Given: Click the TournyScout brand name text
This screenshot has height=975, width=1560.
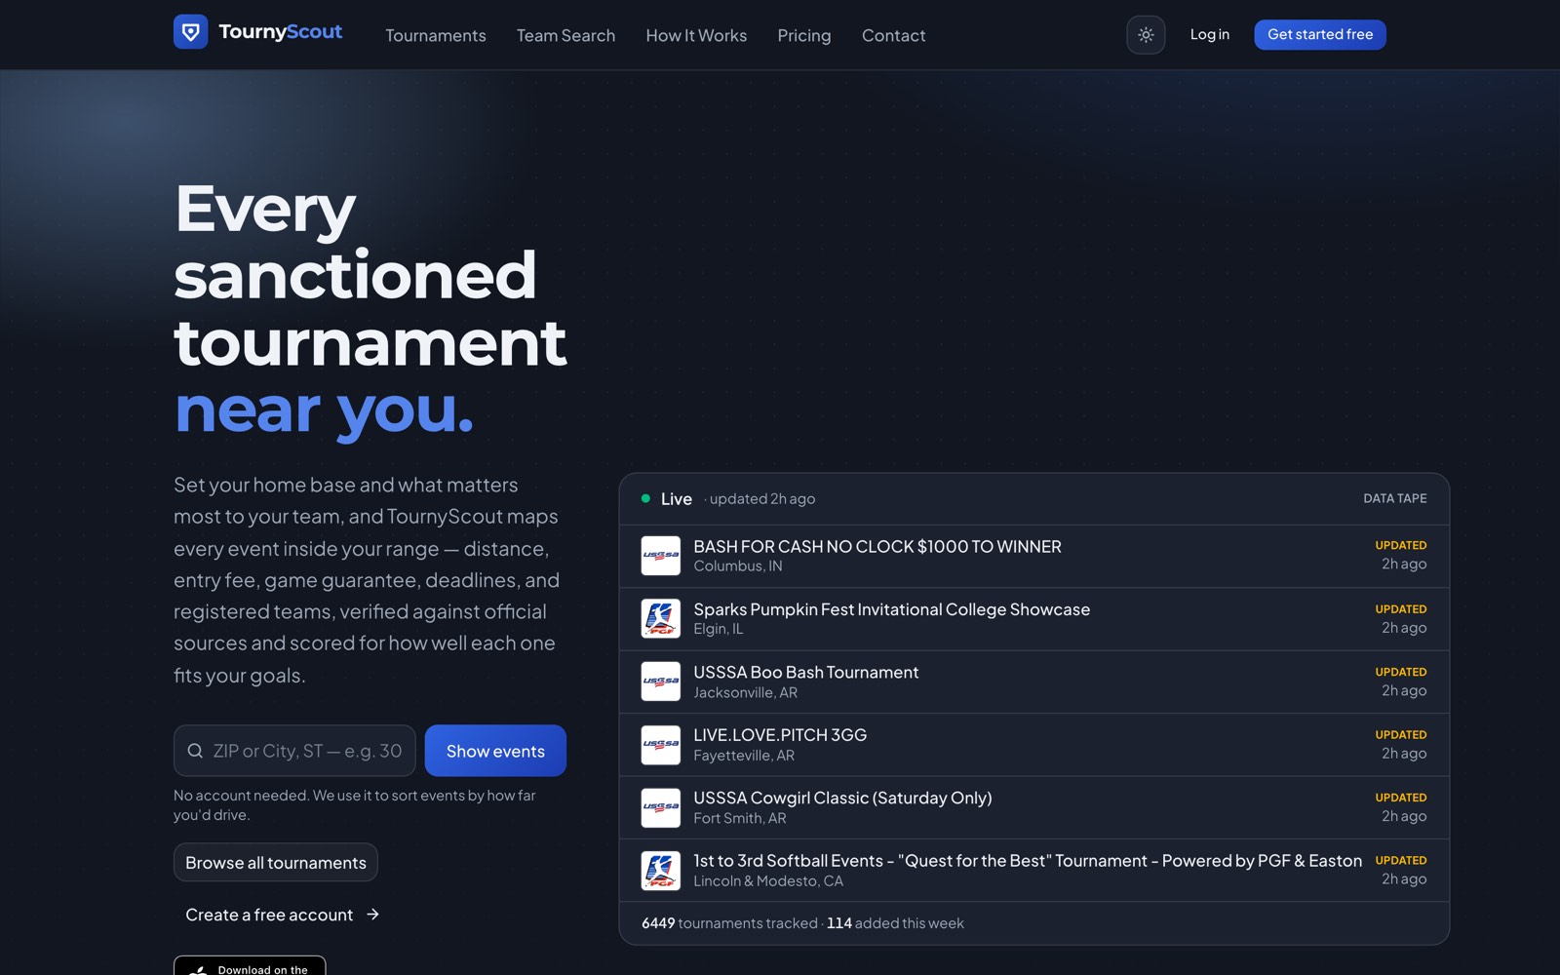Looking at the screenshot, I should [x=281, y=32].
